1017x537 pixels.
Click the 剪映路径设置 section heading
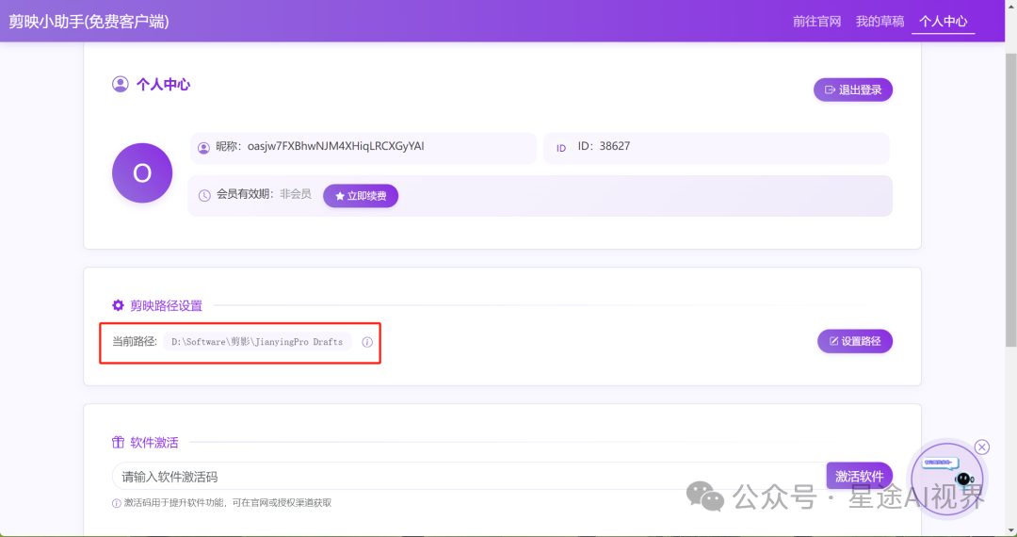tap(166, 305)
